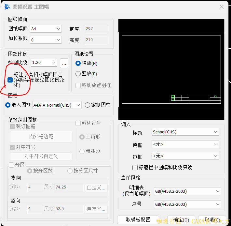
Task: Click the ellipsis button beside 绘图比例
Action: (x=64, y=63)
